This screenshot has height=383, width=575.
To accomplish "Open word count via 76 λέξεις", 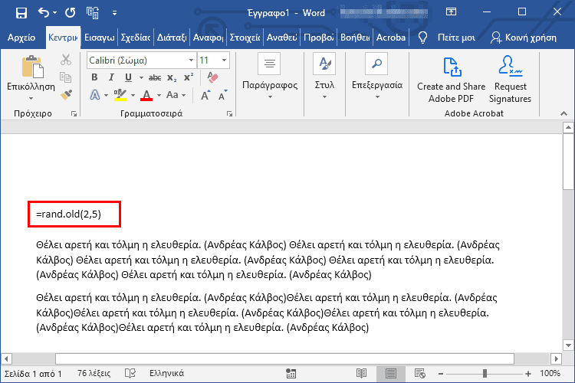I will tap(94, 374).
